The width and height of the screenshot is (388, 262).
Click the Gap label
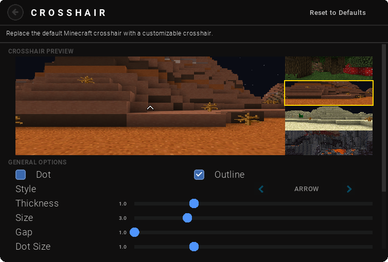coord(24,232)
